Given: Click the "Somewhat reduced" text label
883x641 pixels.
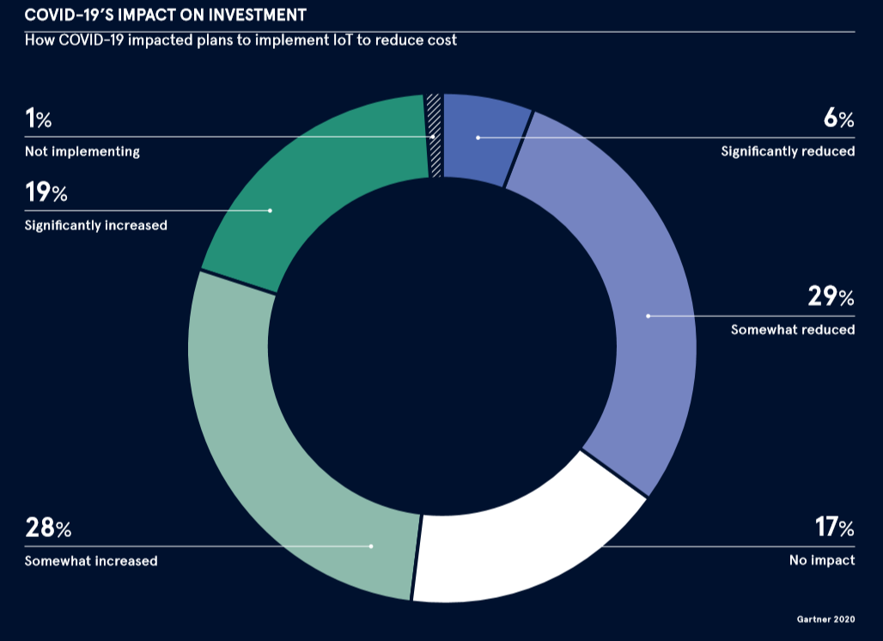Looking at the screenshot, I should pos(792,330).
